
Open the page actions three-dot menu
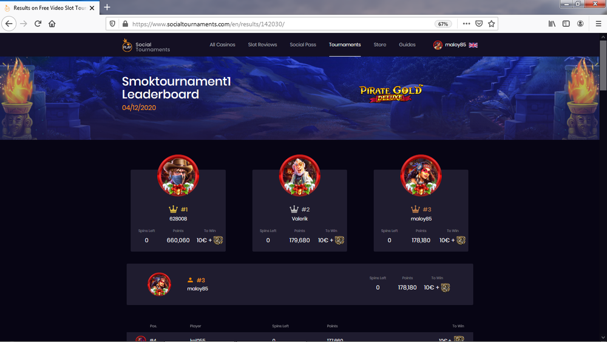click(x=466, y=24)
